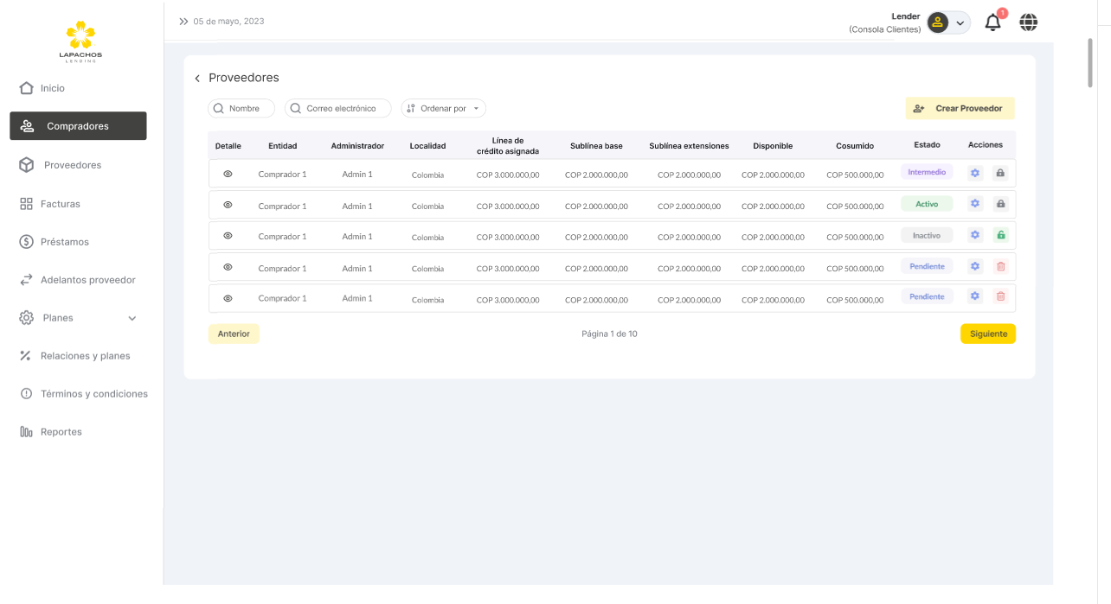View details with the eye icon in the Inactivo row

pyautogui.click(x=228, y=236)
